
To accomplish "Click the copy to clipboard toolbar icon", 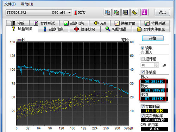I will click(108, 12).
